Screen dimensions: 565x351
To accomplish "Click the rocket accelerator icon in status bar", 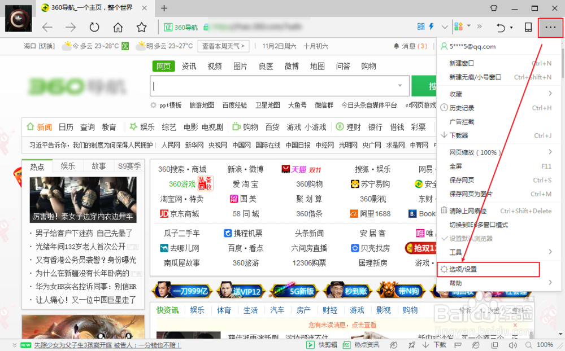I will 411,345.
